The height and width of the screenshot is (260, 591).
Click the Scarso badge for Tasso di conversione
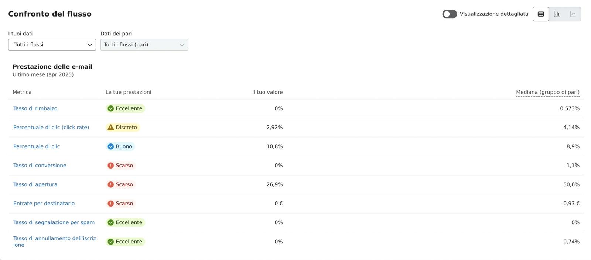click(121, 166)
